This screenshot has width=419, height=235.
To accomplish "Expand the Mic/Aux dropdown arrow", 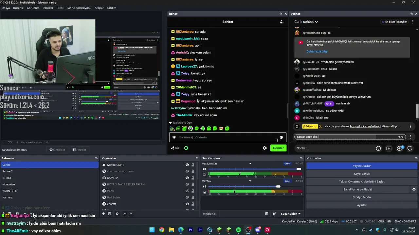I will tap(250, 181).
